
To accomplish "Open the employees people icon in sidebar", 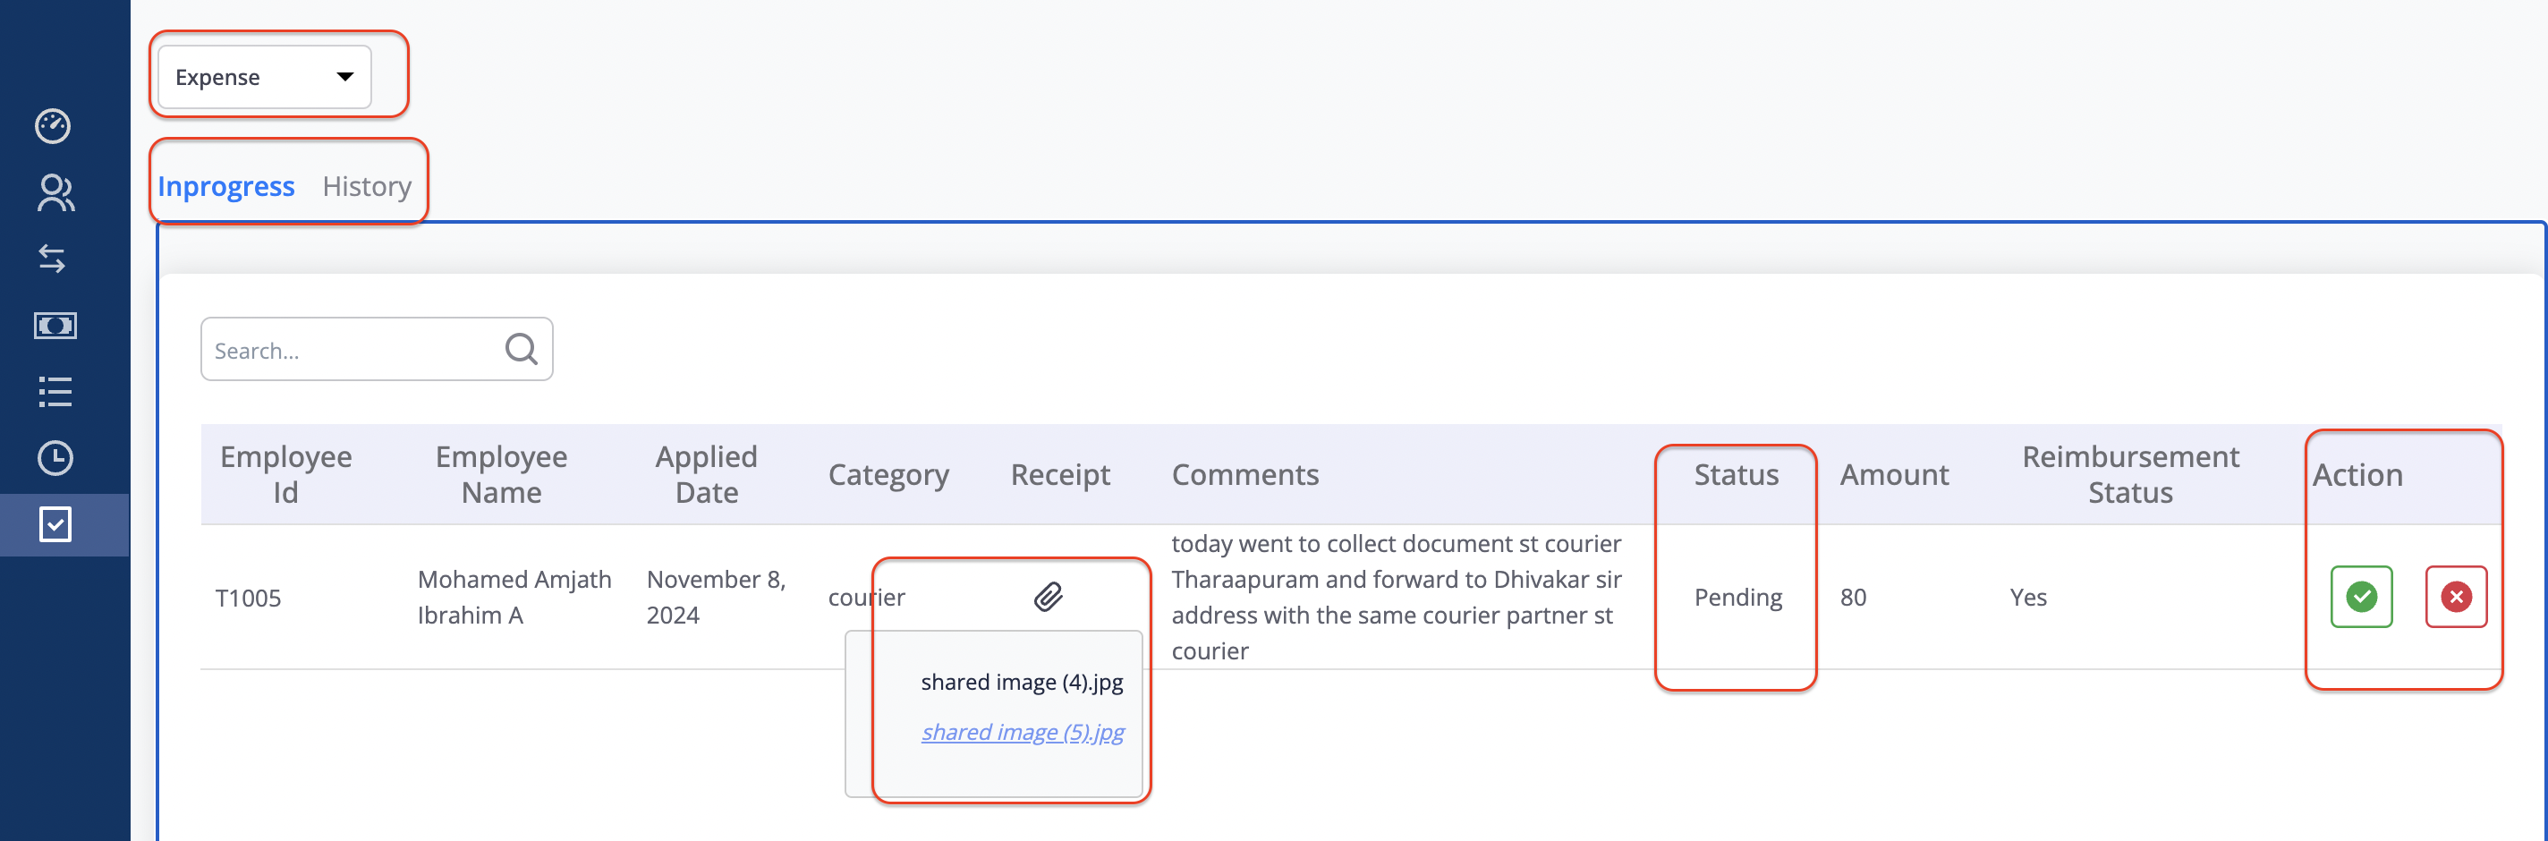I will pos(55,193).
